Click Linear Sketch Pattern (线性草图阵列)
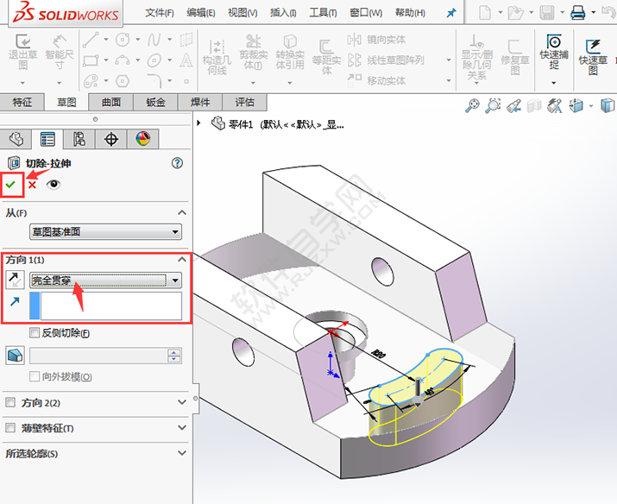The height and width of the screenshot is (504, 617). pos(386,60)
